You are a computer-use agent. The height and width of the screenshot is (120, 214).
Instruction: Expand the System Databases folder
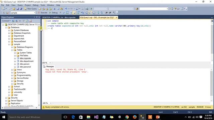[x=9, y=30]
